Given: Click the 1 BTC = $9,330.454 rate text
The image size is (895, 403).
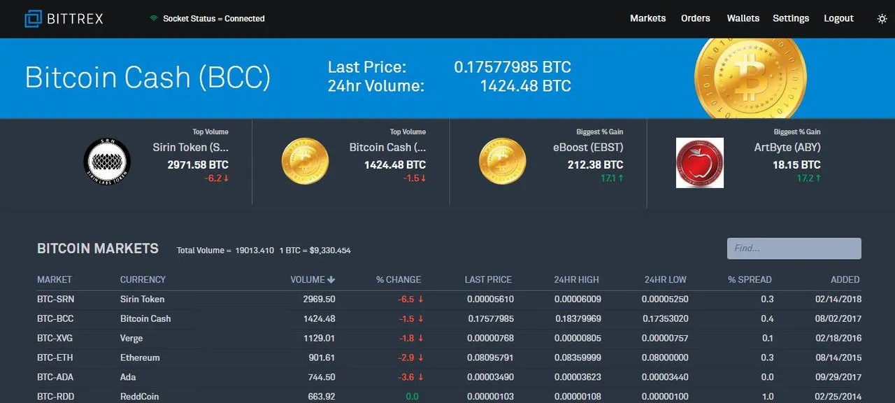Looking at the screenshot, I should (315, 250).
